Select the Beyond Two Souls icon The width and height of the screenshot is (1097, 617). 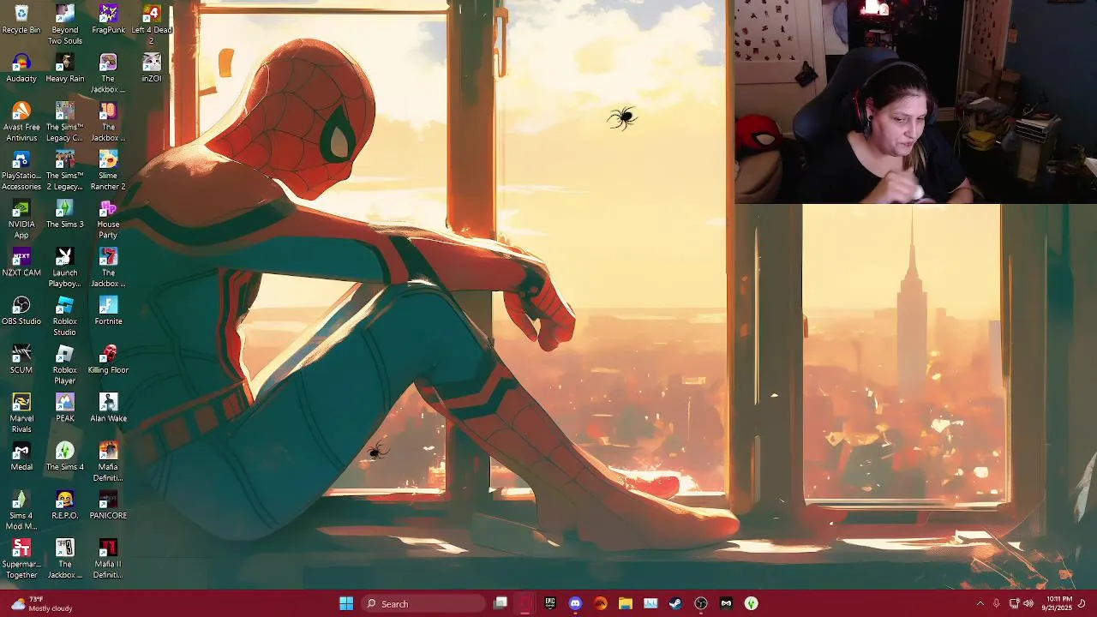(65, 24)
